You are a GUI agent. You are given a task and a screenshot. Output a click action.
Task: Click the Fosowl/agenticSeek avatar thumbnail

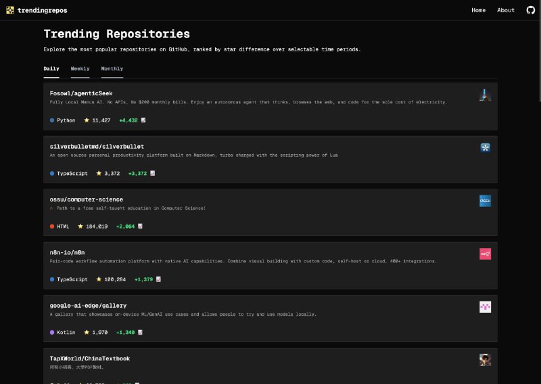485,95
